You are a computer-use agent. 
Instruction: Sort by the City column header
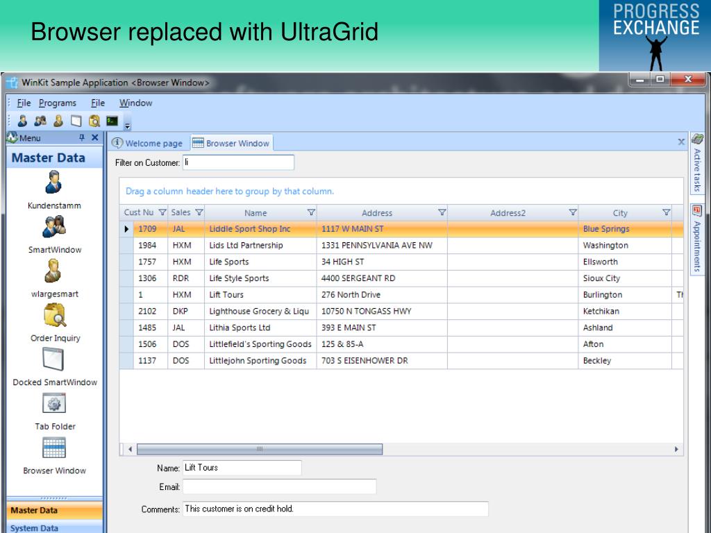point(620,213)
